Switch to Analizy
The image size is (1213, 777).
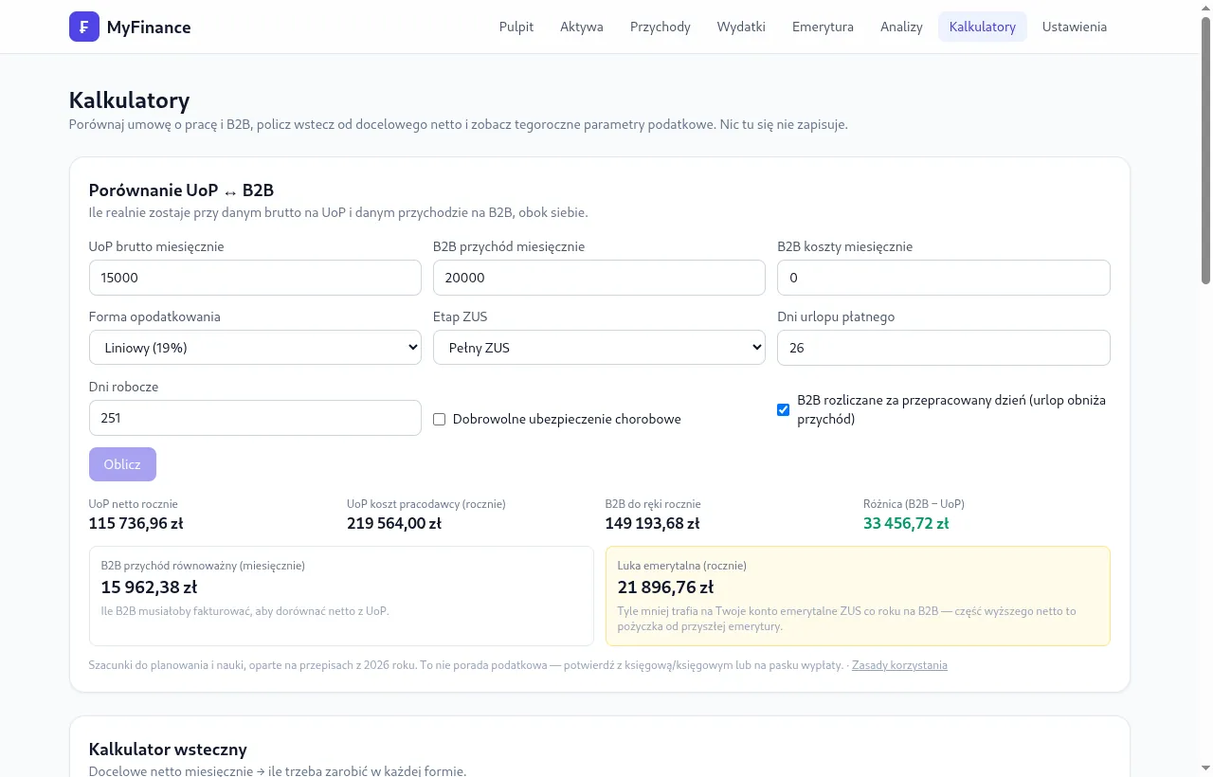click(901, 27)
